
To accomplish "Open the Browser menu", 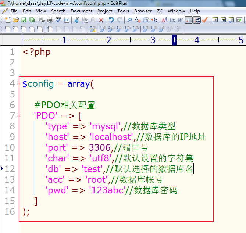I will click(x=143, y=11).
